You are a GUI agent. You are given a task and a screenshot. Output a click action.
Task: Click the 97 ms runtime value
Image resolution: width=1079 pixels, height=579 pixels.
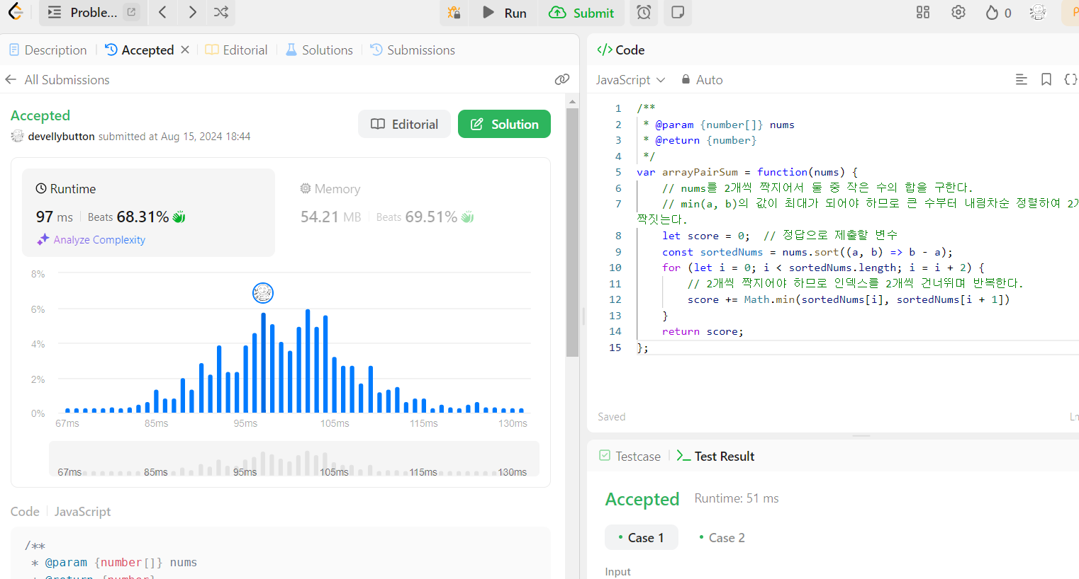[55, 217]
